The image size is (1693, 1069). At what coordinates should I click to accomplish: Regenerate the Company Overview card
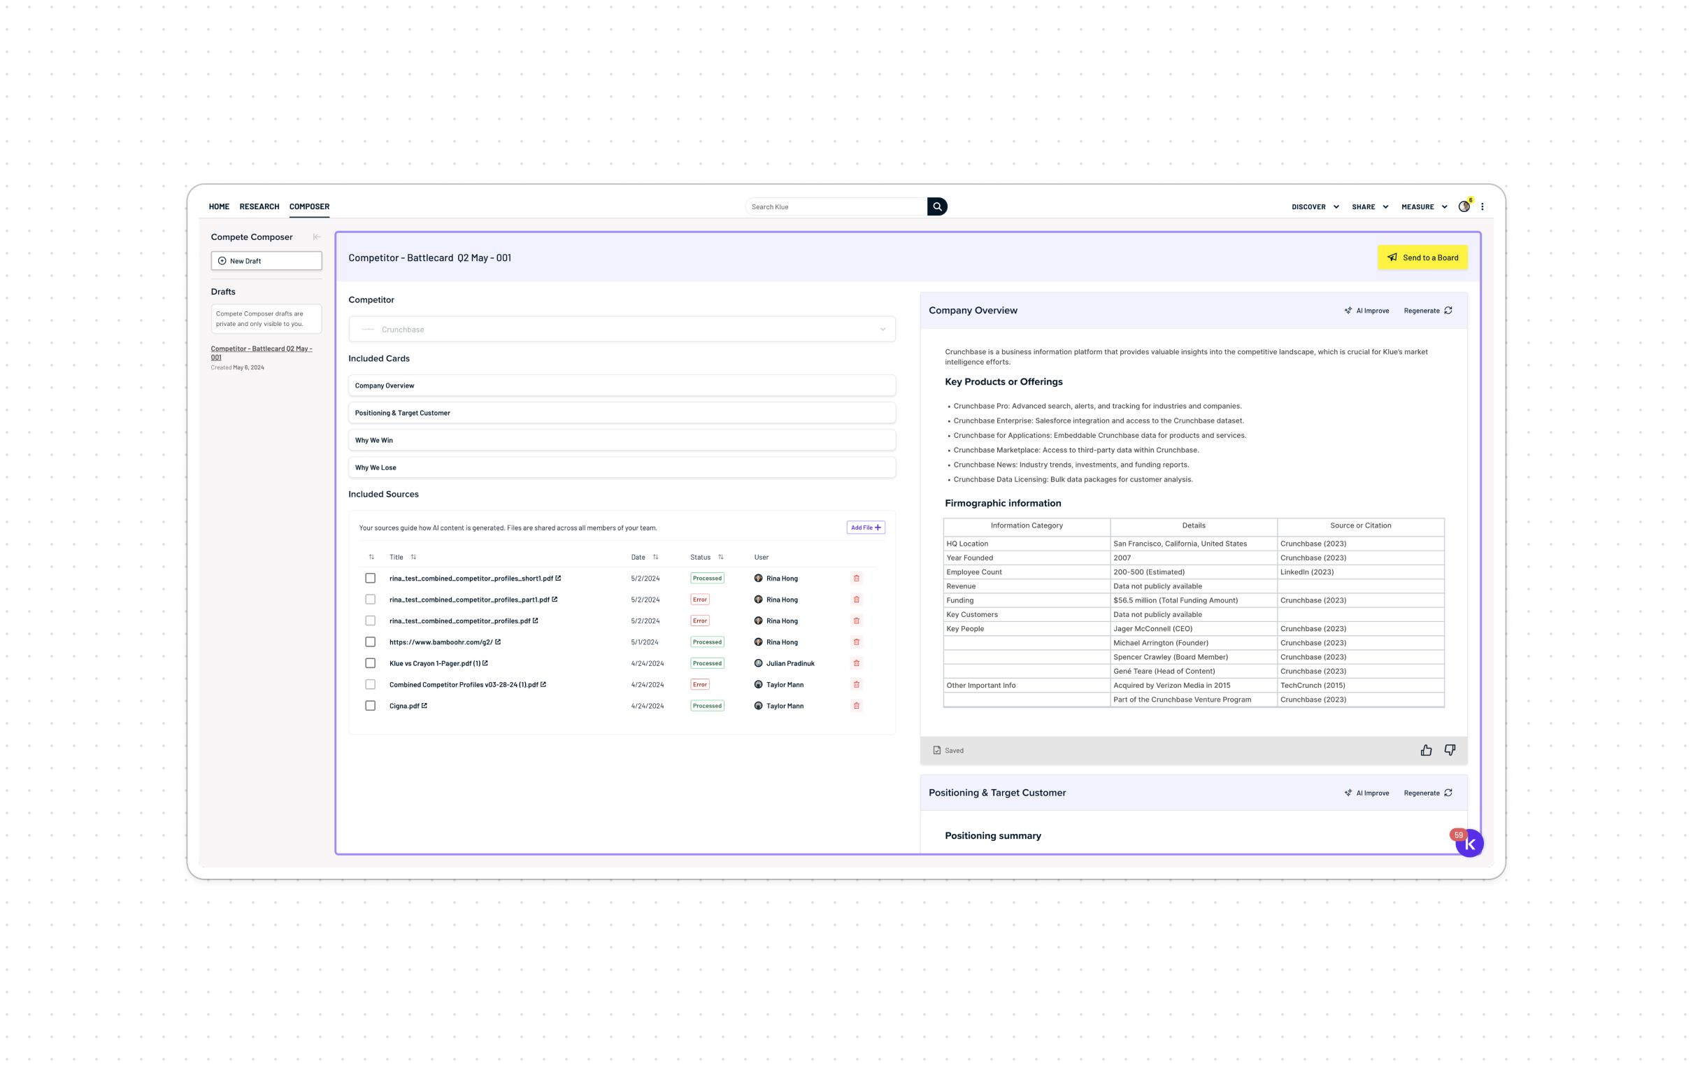coord(1428,311)
